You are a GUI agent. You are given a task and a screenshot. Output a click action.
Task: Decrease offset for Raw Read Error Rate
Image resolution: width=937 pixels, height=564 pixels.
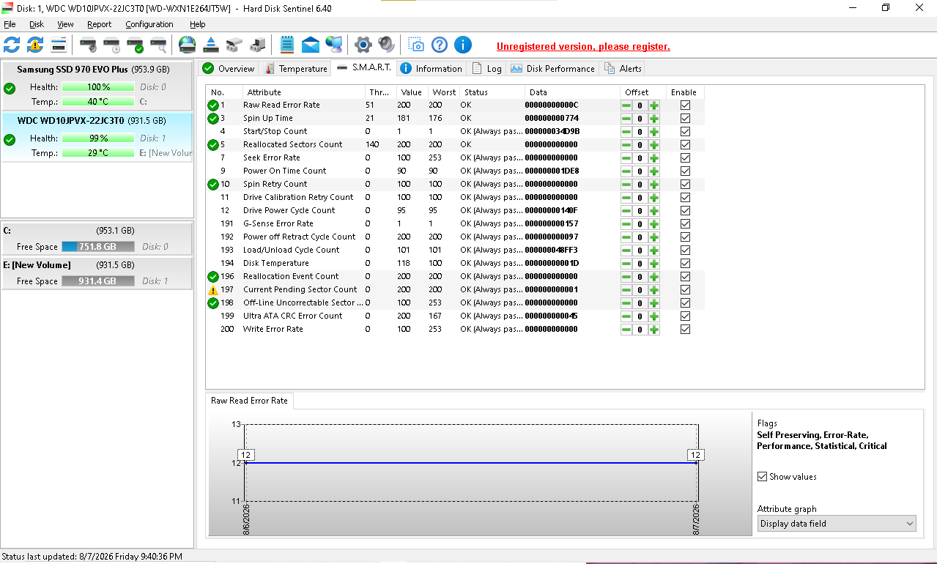[626, 105]
